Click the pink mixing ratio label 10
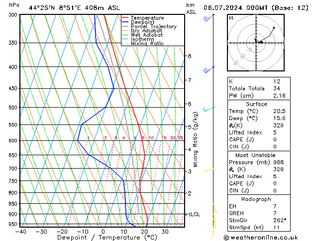This screenshot has width=313, height=241. [x=151, y=138]
